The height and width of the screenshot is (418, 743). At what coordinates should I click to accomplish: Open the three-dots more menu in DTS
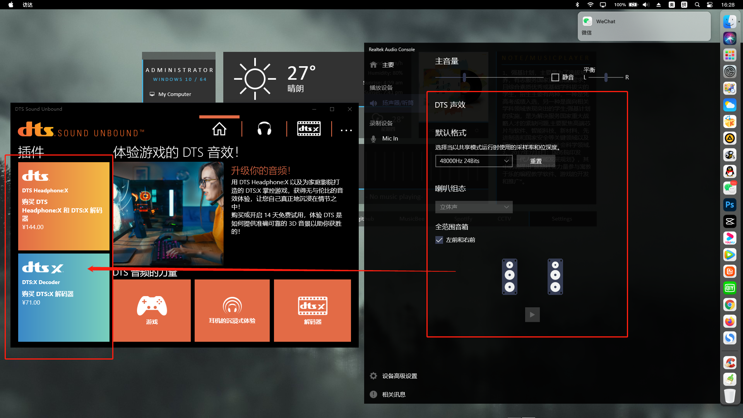[346, 130]
